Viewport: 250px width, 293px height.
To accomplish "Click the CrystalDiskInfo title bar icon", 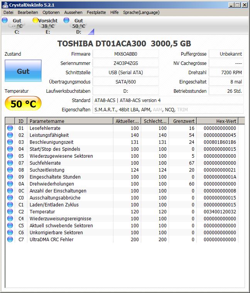I will (5, 5).
